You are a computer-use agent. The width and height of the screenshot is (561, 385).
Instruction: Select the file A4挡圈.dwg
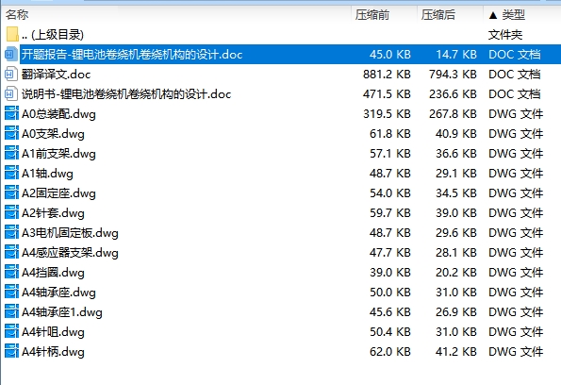pos(53,273)
